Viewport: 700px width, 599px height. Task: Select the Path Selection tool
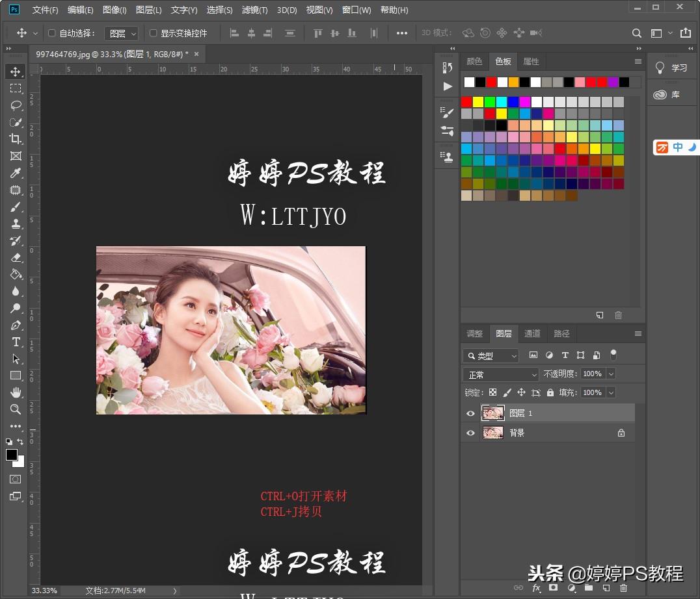(16, 359)
